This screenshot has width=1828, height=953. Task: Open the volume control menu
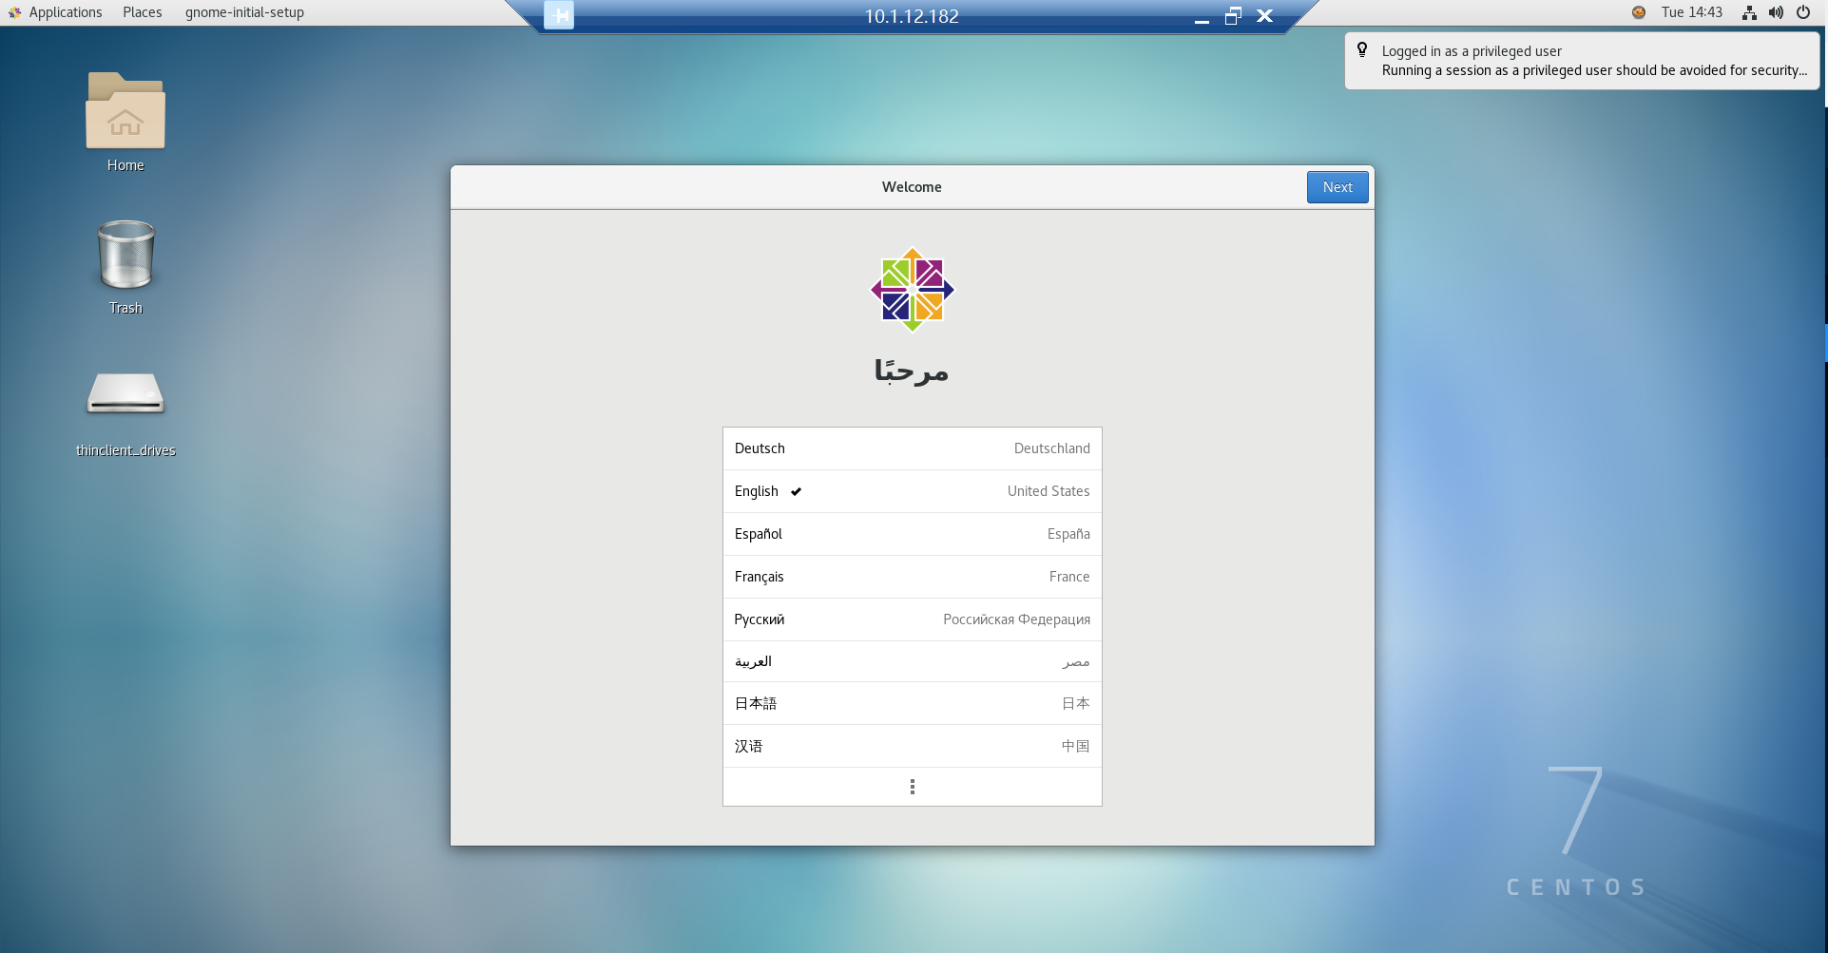(x=1776, y=12)
